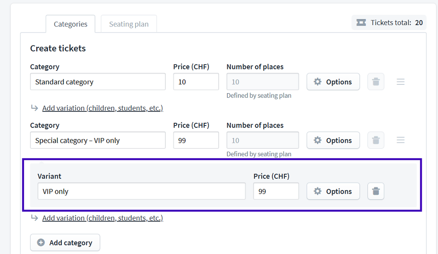The image size is (438, 254).
Task: Focus the Standard category name field
Action: tap(98, 82)
